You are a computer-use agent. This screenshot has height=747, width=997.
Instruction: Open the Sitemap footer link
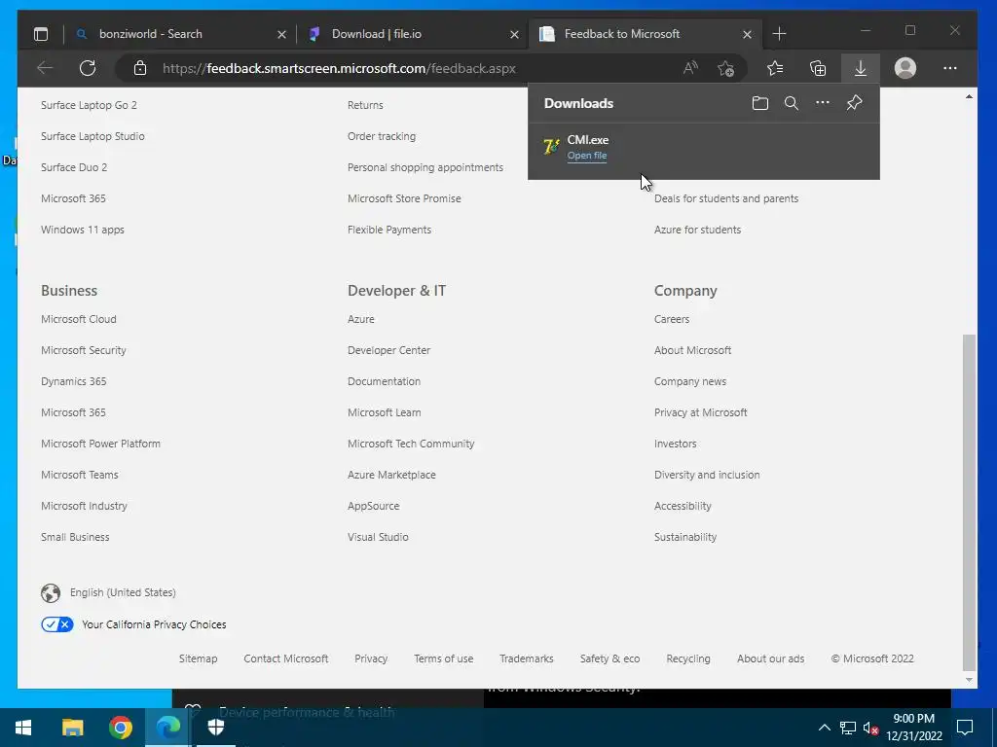pos(199,658)
